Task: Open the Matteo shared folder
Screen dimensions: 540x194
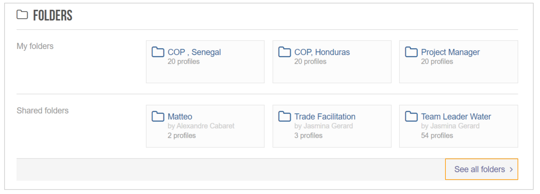Action: coord(180,117)
